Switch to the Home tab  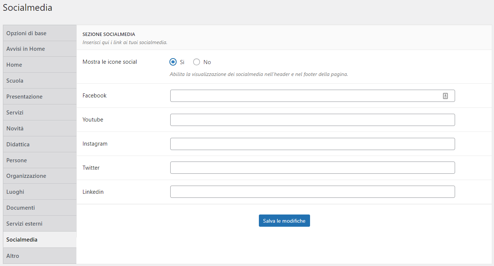point(40,65)
